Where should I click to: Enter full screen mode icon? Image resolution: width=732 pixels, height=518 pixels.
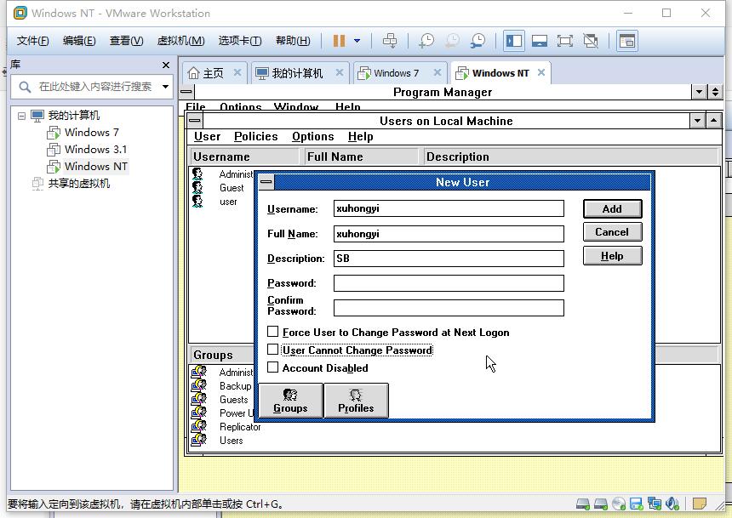tap(565, 41)
